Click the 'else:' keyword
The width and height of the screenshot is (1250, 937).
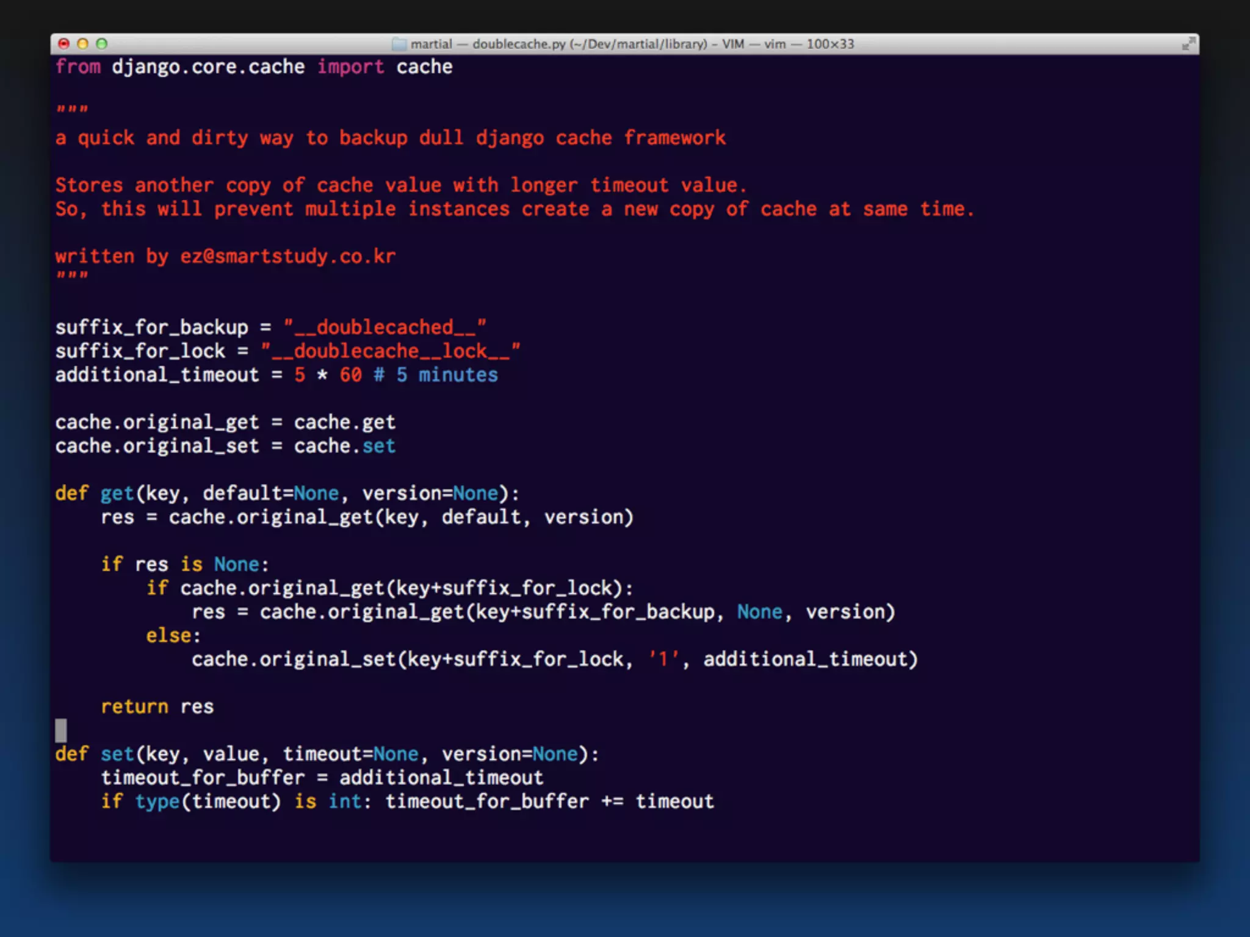point(173,636)
